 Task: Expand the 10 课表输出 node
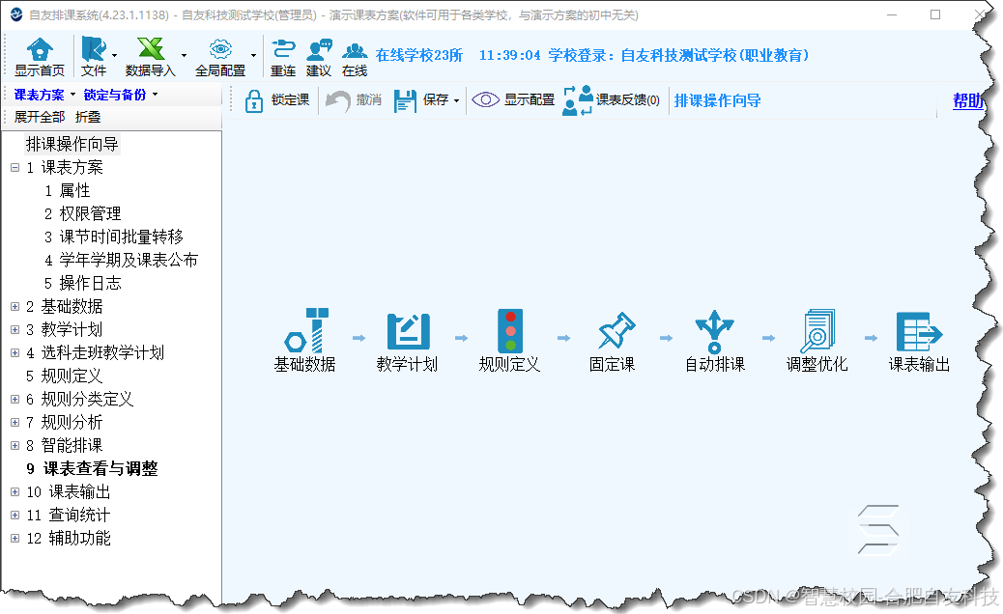14,492
